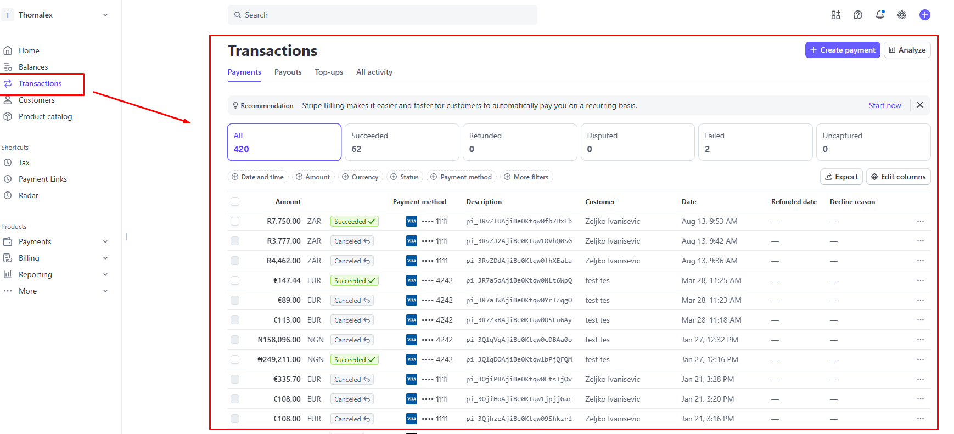Screen dimensions: 954x434
Task: Click the Radar clock icon
Action: tap(8, 195)
